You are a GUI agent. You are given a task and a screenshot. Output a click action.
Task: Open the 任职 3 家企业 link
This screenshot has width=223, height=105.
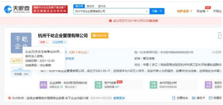[x=79, y=52]
